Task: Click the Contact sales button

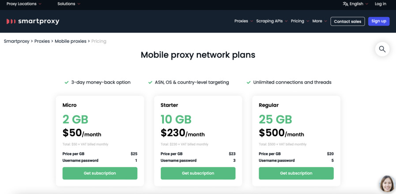Action: (x=347, y=22)
